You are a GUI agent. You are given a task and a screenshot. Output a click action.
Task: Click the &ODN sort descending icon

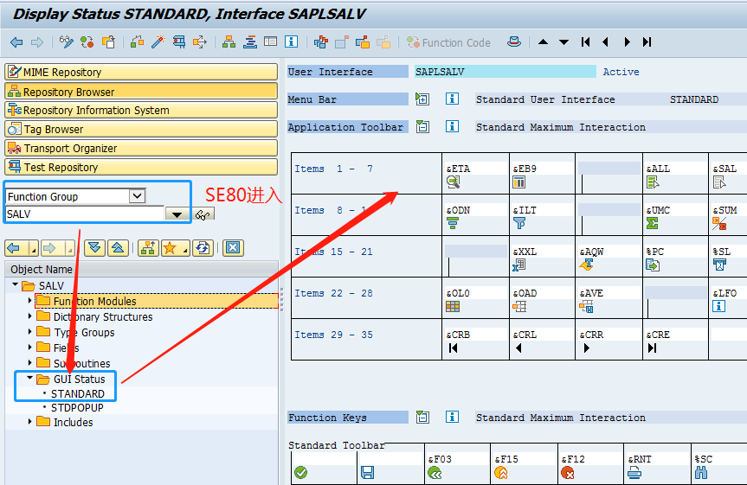[453, 223]
